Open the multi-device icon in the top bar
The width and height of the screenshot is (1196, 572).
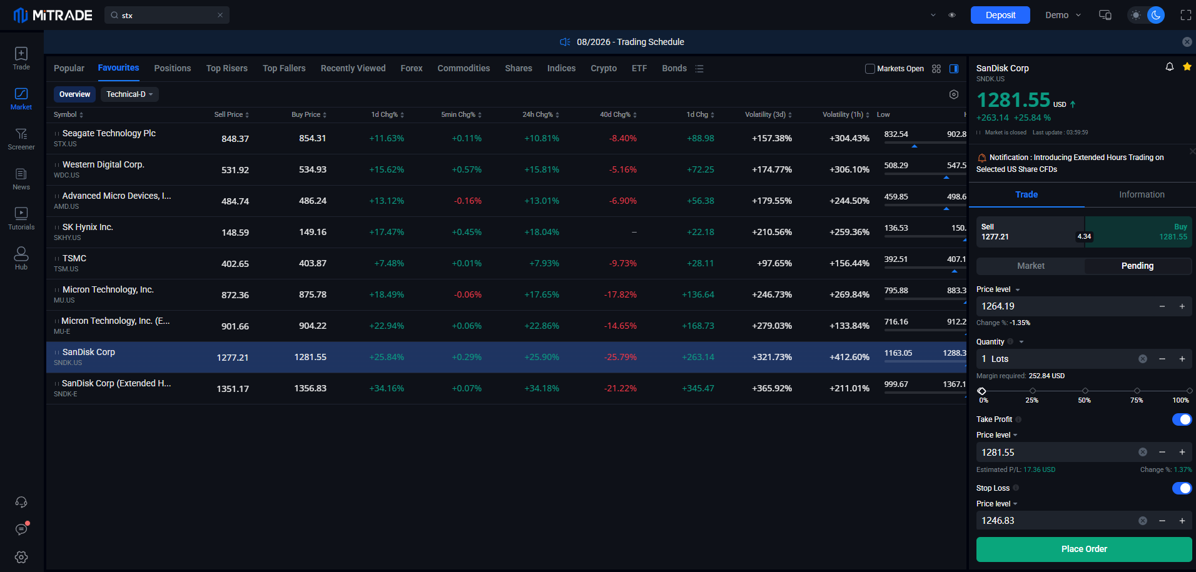(1105, 15)
